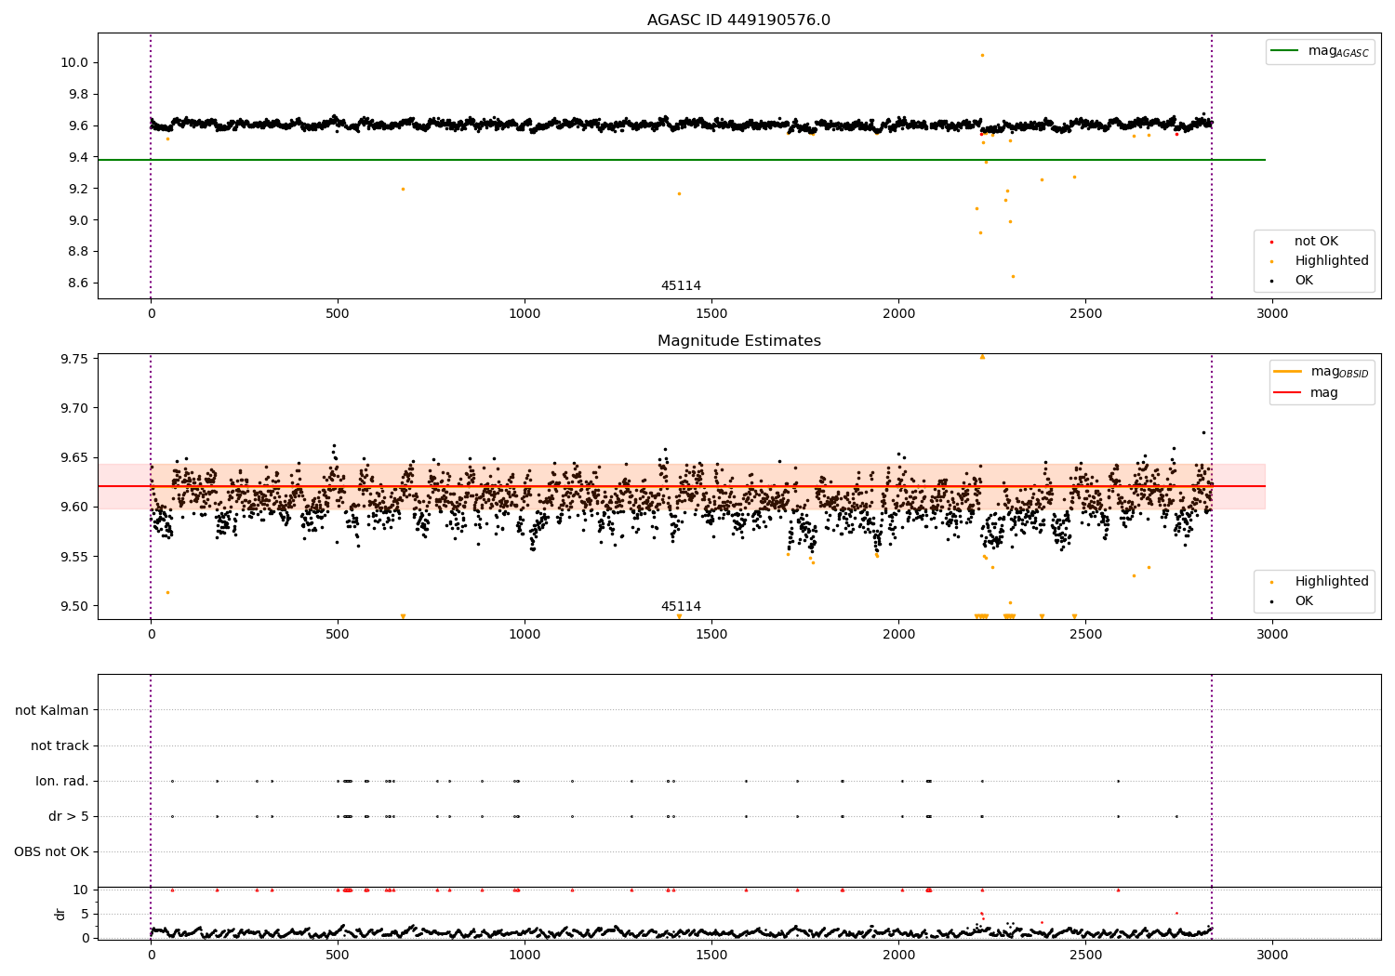Click the '3000' x-tick under the top plot
This screenshot has width=1395, height=976.
(x=1272, y=314)
